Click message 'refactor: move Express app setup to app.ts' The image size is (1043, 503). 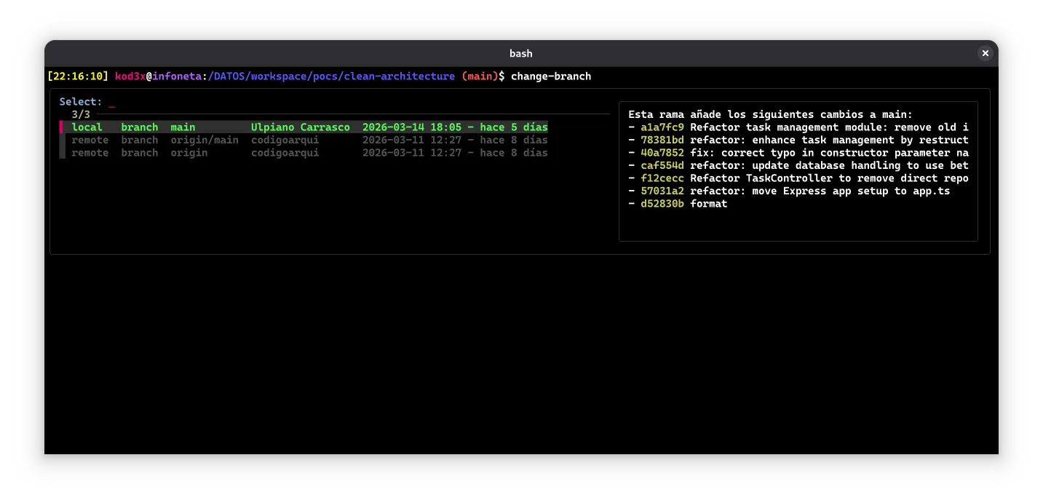(820, 191)
